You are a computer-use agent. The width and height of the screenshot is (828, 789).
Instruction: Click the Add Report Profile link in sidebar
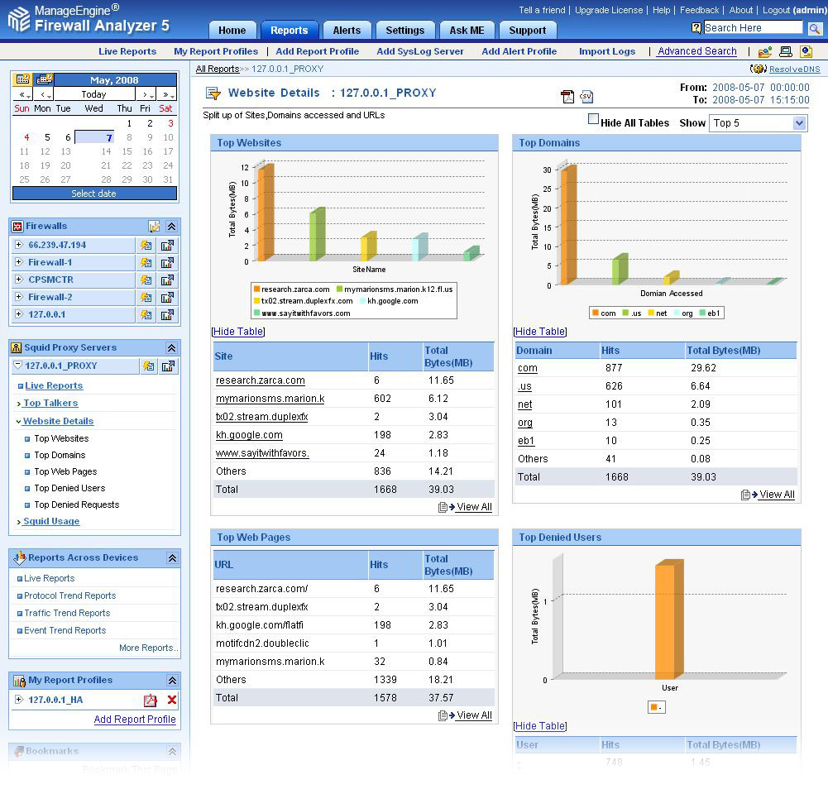click(135, 720)
